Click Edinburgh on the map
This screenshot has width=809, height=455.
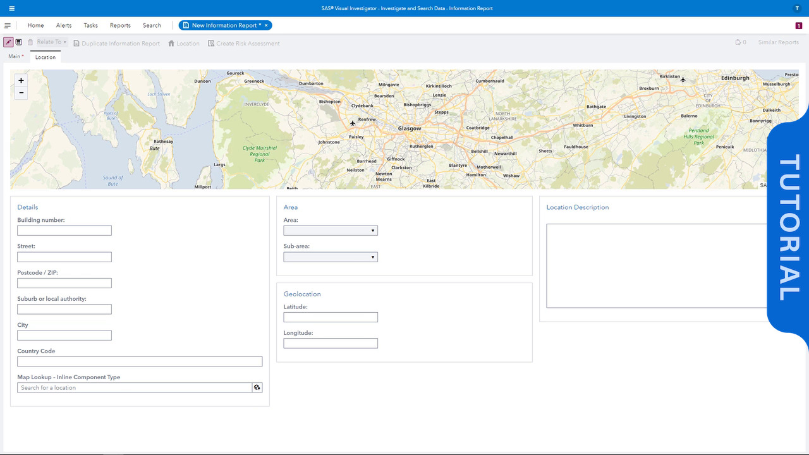(x=735, y=78)
